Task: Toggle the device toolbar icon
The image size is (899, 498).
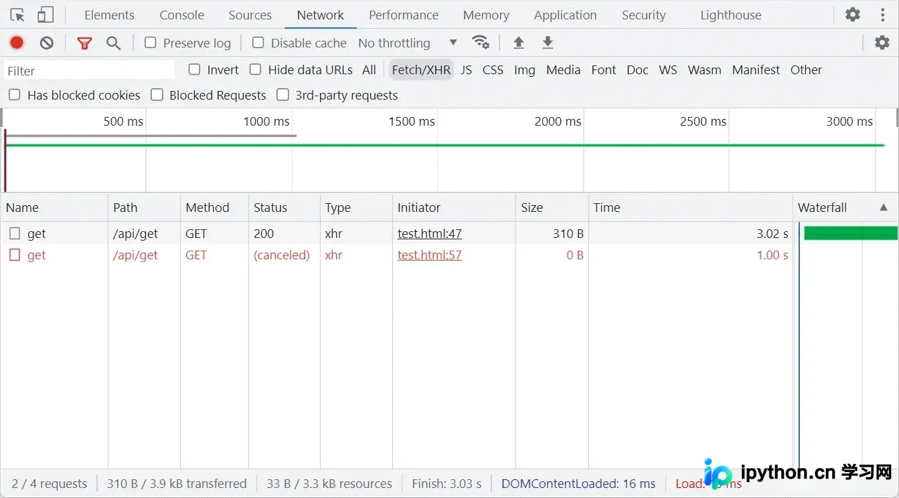Action: coord(46,15)
